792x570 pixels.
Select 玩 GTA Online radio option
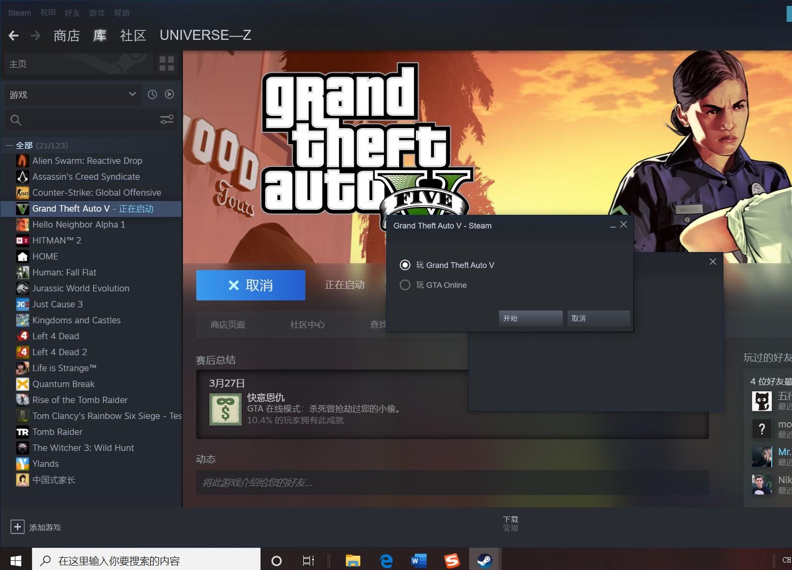coord(405,285)
